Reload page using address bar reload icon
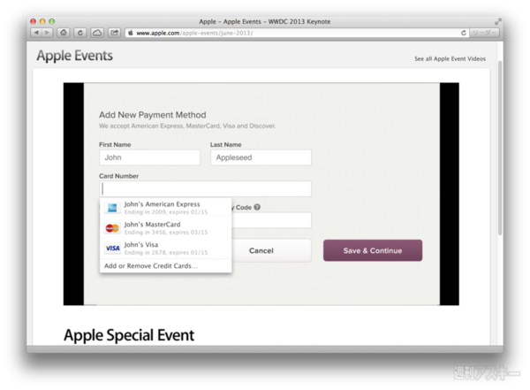 pos(464,33)
